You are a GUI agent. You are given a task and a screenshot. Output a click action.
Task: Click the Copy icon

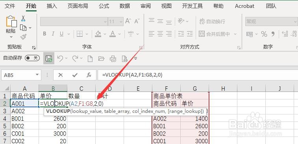(x=23, y=28)
